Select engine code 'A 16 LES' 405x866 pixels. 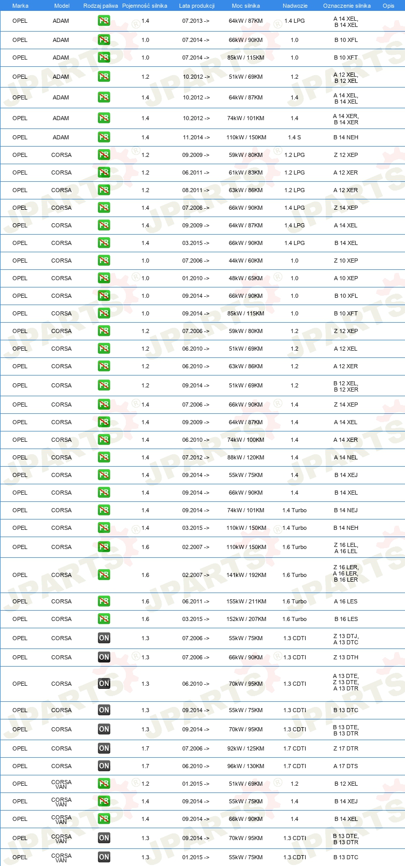346,601
